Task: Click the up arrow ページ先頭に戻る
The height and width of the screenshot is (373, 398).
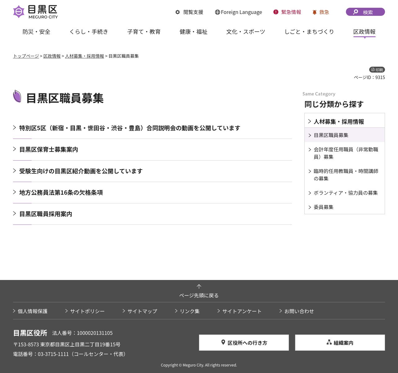Action: click(199, 286)
